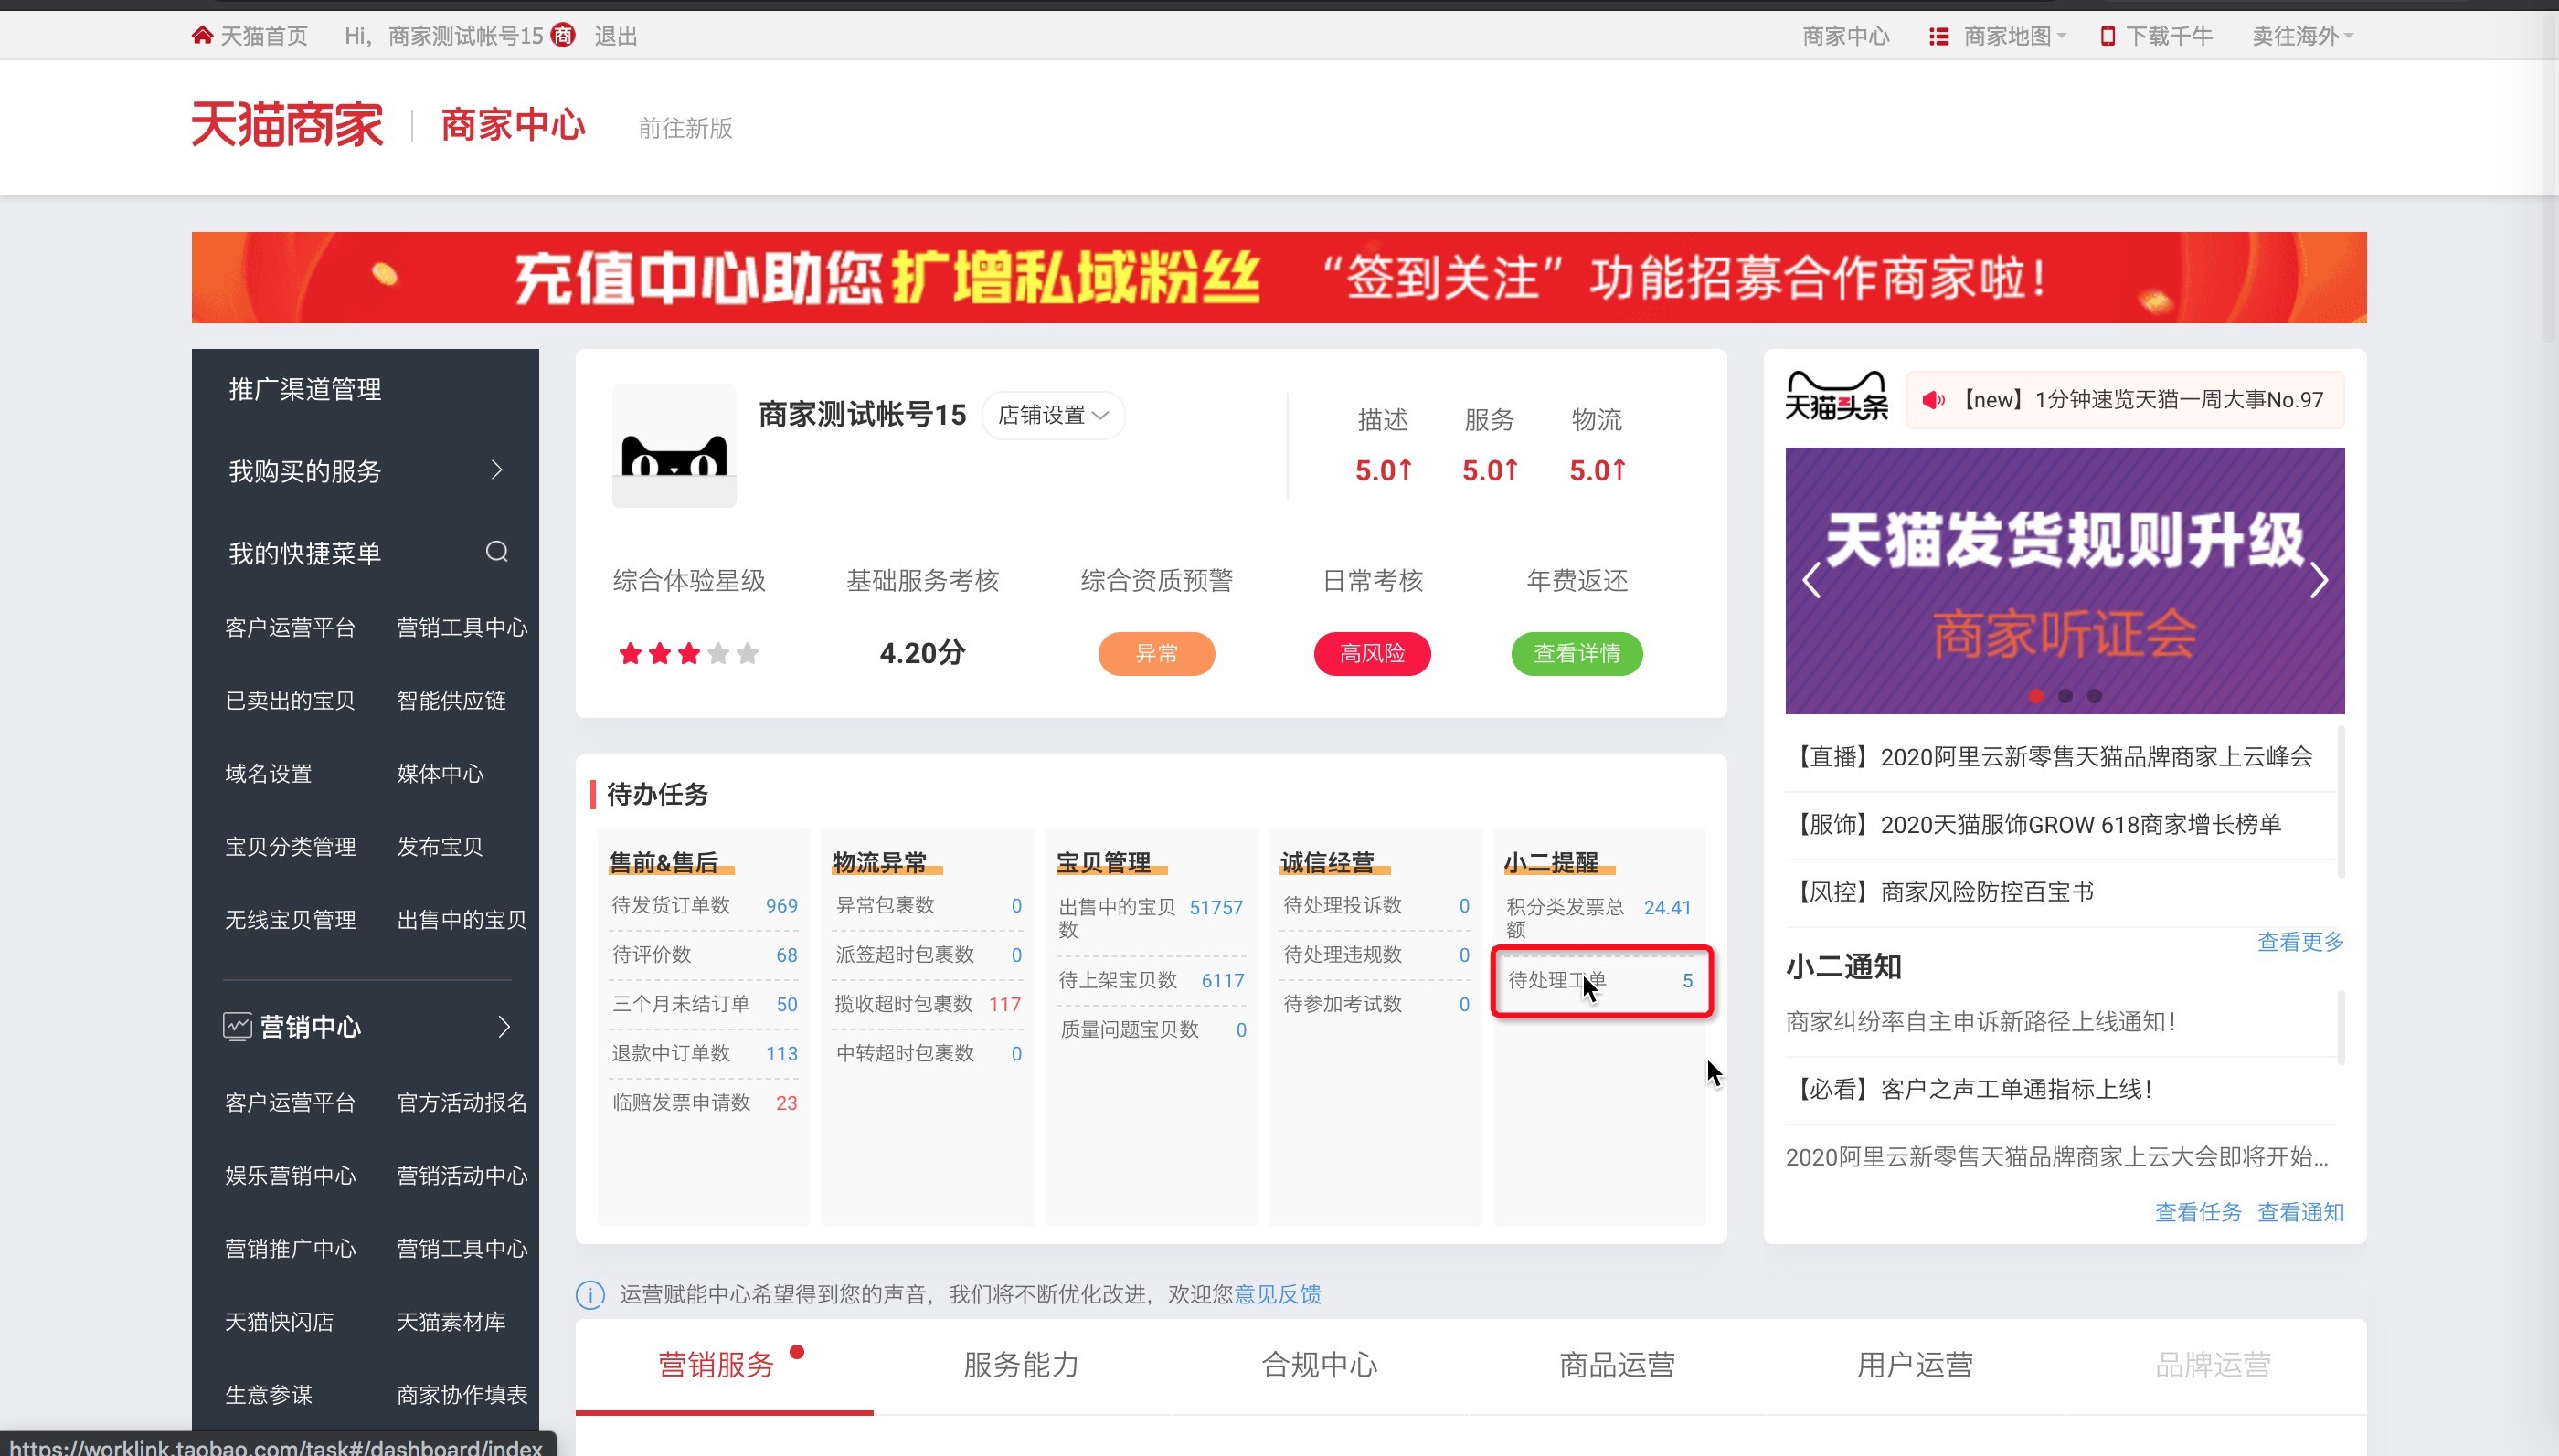The width and height of the screenshot is (2559, 1456).
Task: Click the 待上架宝贝数 row
Action: (1152, 981)
